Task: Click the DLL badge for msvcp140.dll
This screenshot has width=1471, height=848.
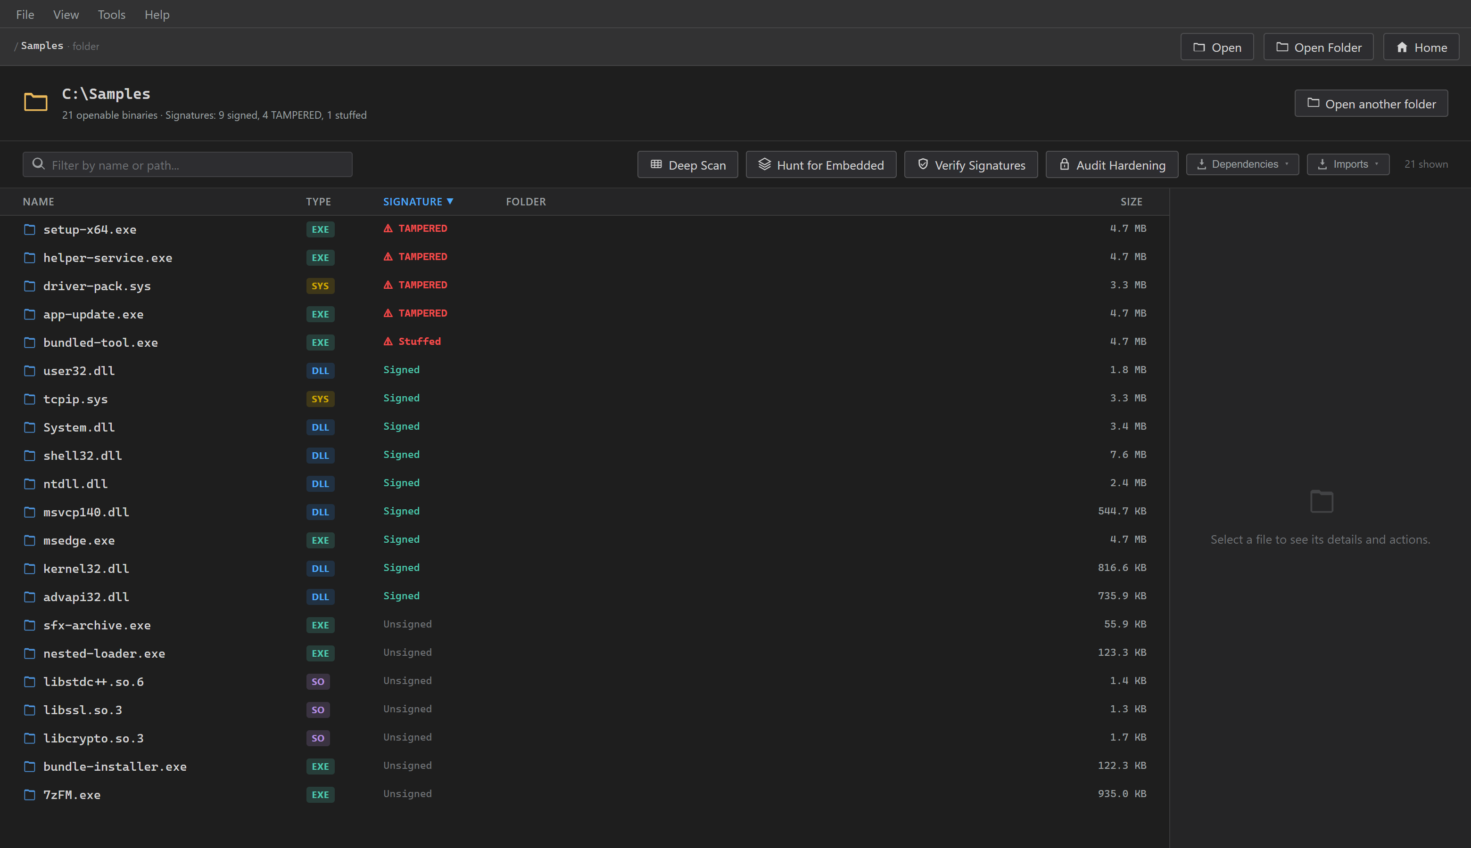Action: [x=320, y=512]
